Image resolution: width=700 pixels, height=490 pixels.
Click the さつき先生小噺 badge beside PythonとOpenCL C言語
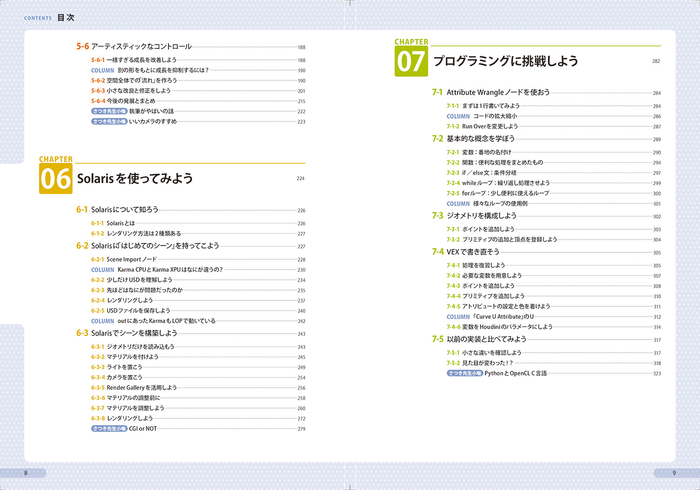pos(464,373)
